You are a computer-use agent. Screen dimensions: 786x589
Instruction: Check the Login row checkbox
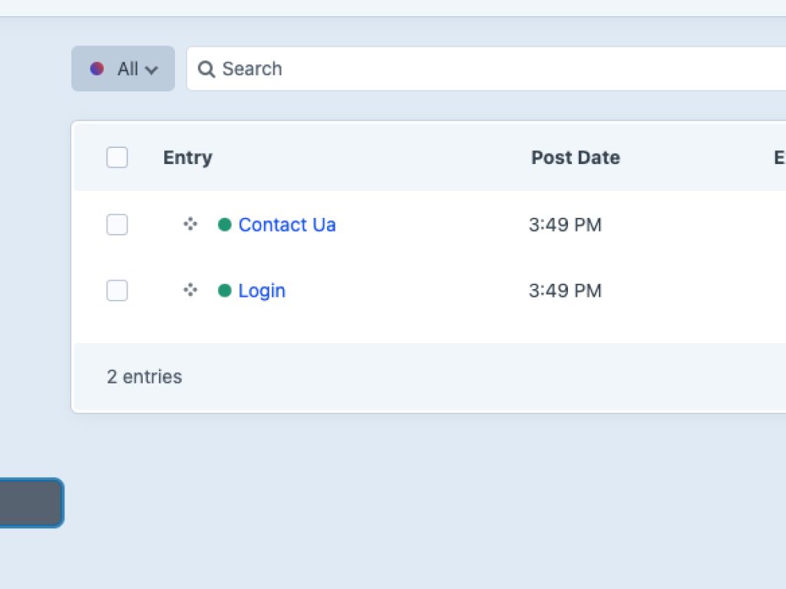[x=117, y=291]
